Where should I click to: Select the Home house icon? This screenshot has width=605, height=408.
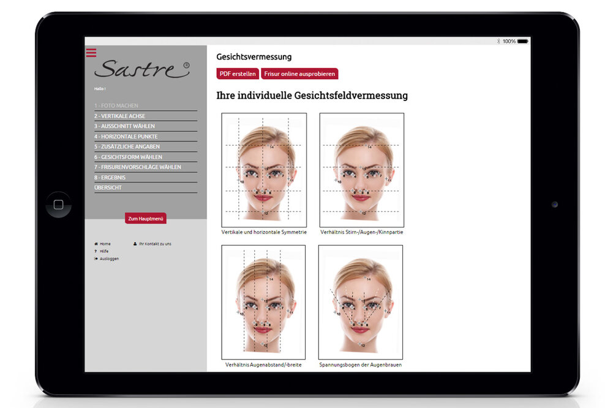tap(95, 243)
